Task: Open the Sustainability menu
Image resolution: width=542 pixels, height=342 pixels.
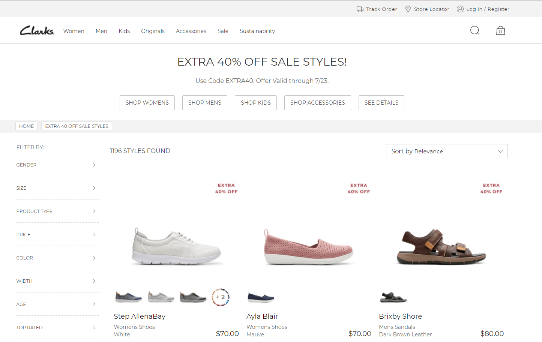Action: pos(257,31)
